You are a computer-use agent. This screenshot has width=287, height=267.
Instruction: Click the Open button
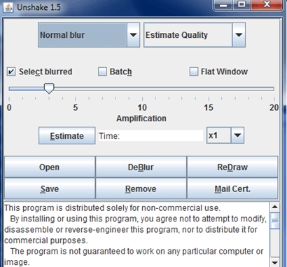[50, 167]
